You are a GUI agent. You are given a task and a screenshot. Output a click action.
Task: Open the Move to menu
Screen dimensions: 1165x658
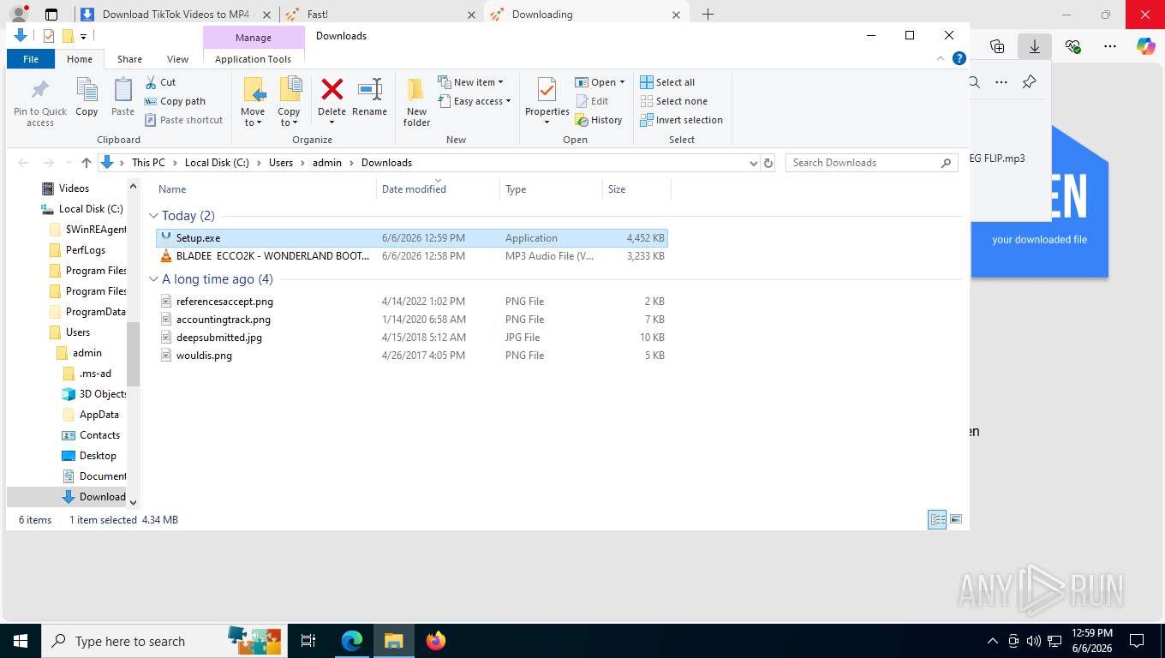point(253,102)
